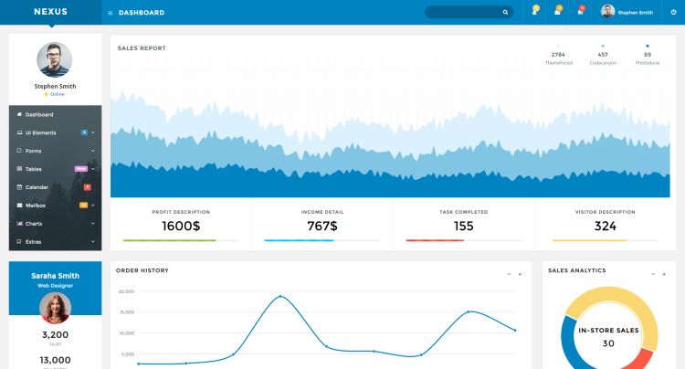Click the yellow Visitor Description progress bar
Viewport: 685px width, 369px height.
pyautogui.click(x=589, y=240)
